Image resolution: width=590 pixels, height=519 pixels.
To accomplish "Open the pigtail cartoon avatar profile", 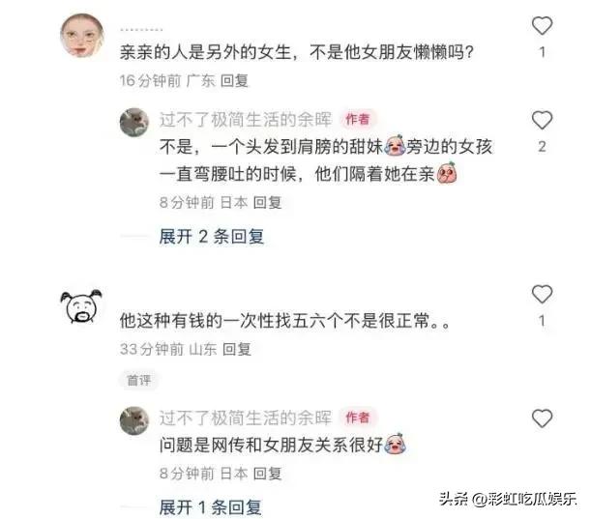I will coord(81,306).
